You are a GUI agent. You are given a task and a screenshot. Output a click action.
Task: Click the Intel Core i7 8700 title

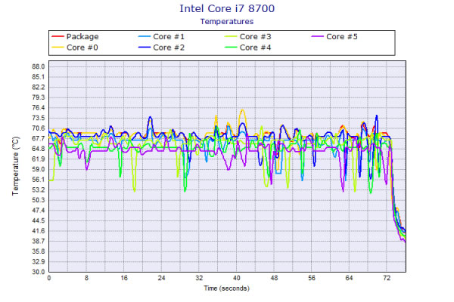(x=227, y=8)
